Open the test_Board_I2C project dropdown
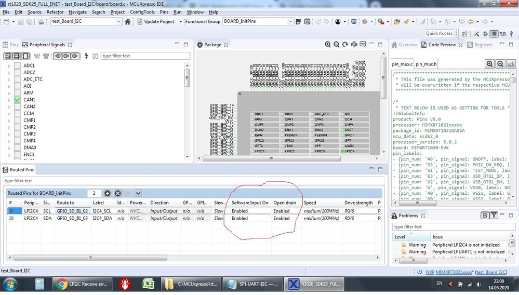The height and width of the screenshot is (295, 519). point(119,21)
